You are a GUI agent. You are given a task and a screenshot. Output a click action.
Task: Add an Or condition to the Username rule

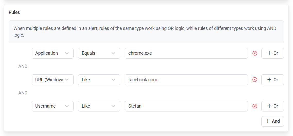click(272, 106)
